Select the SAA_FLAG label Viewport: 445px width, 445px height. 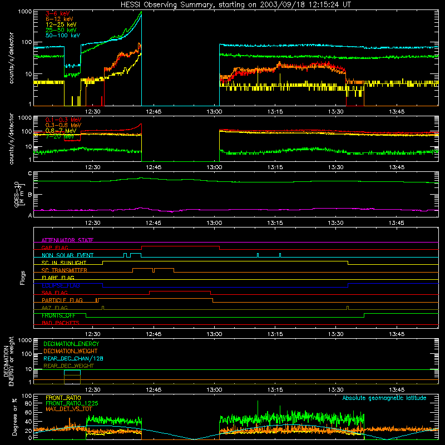pyautogui.click(x=55, y=293)
